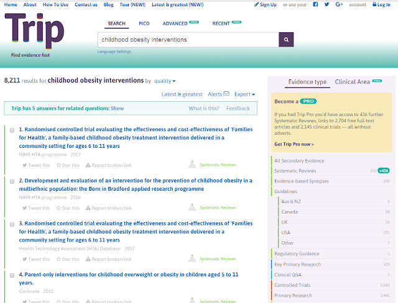Tick the checkbox for result 3
The width and height of the screenshot is (398, 303).
12,224
